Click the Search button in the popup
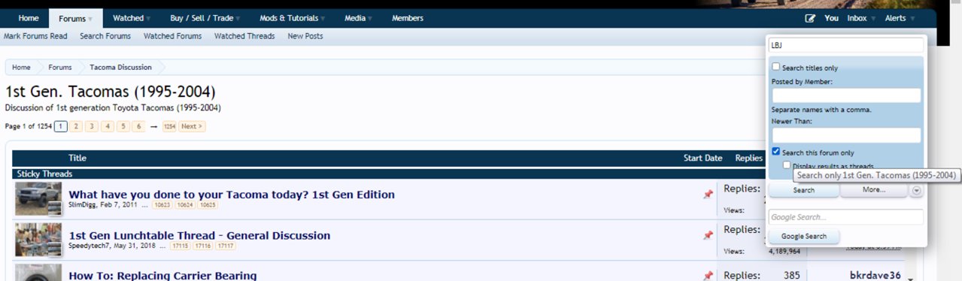This screenshot has height=281, width=962. point(803,190)
